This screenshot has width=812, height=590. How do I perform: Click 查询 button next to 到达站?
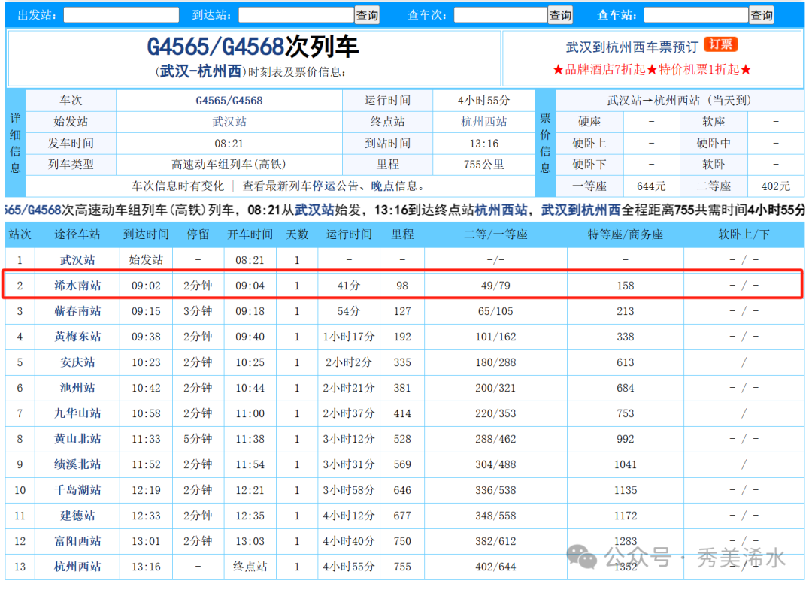coord(367,15)
